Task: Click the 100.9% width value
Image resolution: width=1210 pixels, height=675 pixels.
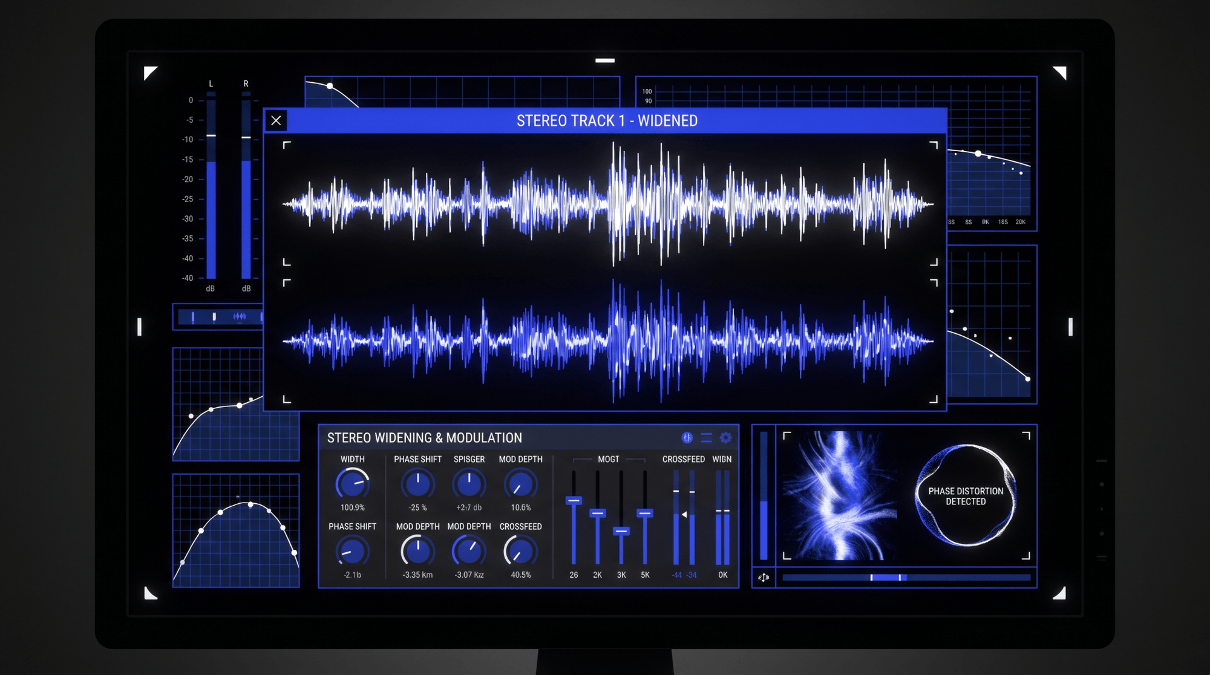Action: coord(352,507)
